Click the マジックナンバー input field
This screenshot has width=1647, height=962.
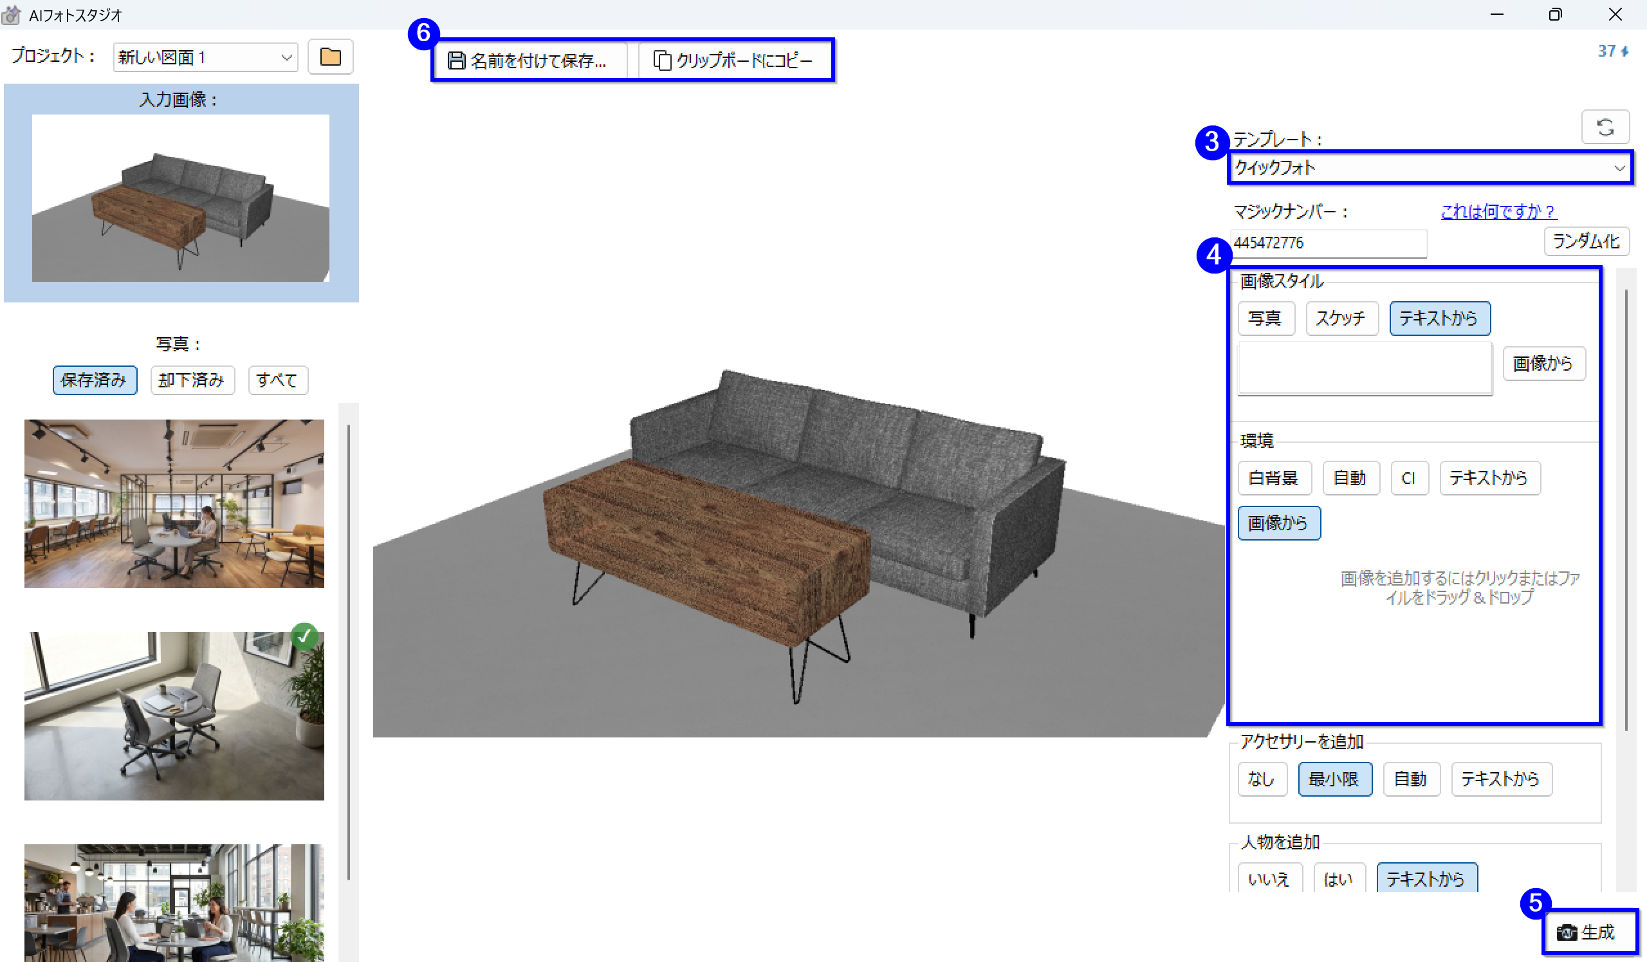tap(1328, 243)
